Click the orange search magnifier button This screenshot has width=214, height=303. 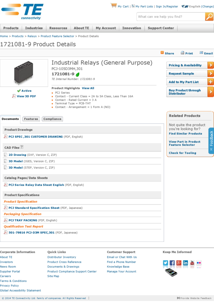click(x=209, y=17)
